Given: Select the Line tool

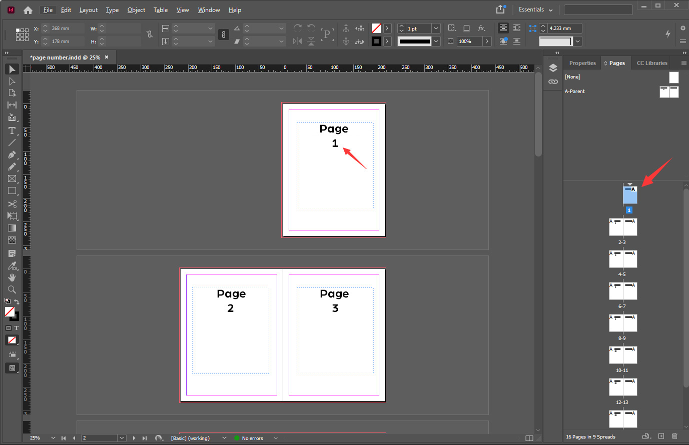Looking at the screenshot, I should 12,142.
